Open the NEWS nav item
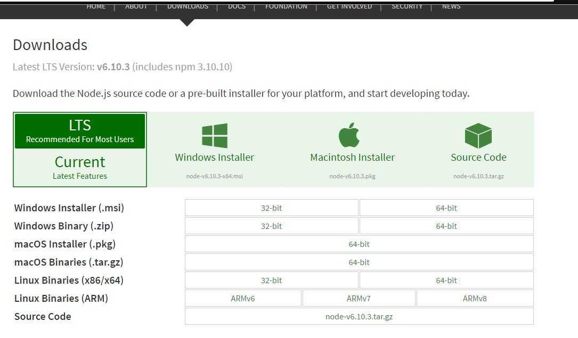This screenshot has width=578, height=338. click(x=451, y=6)
